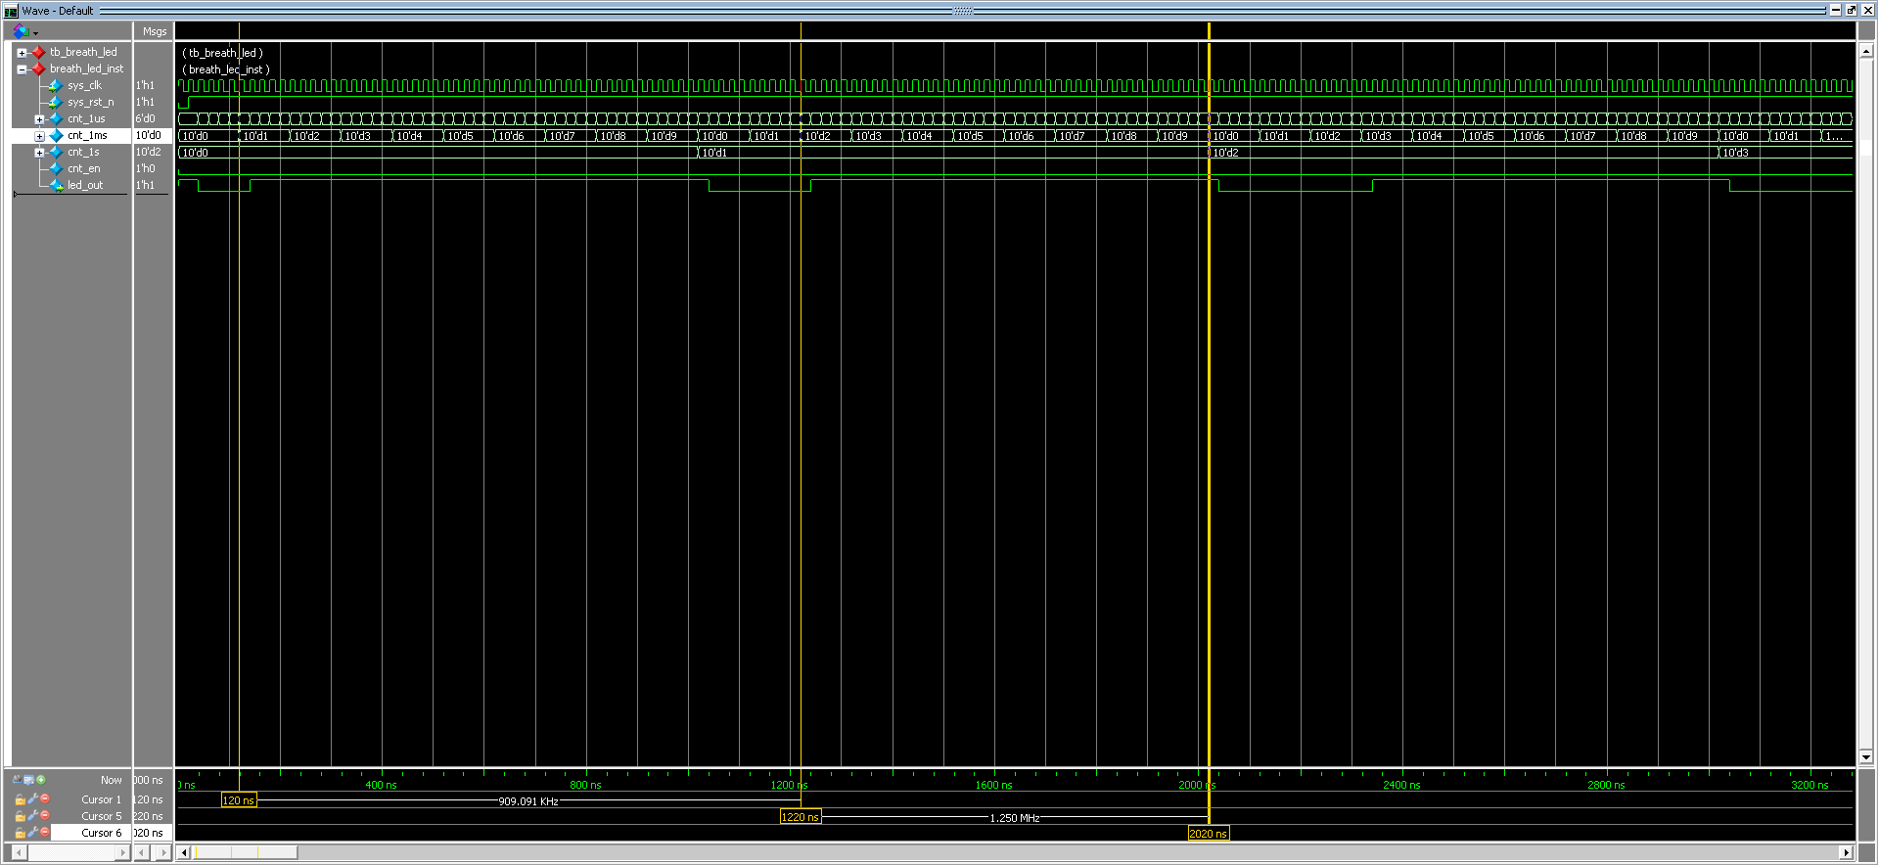Select the tb_breath_led red diamond icon
1879x866 pixels.
tap(38, 53)
